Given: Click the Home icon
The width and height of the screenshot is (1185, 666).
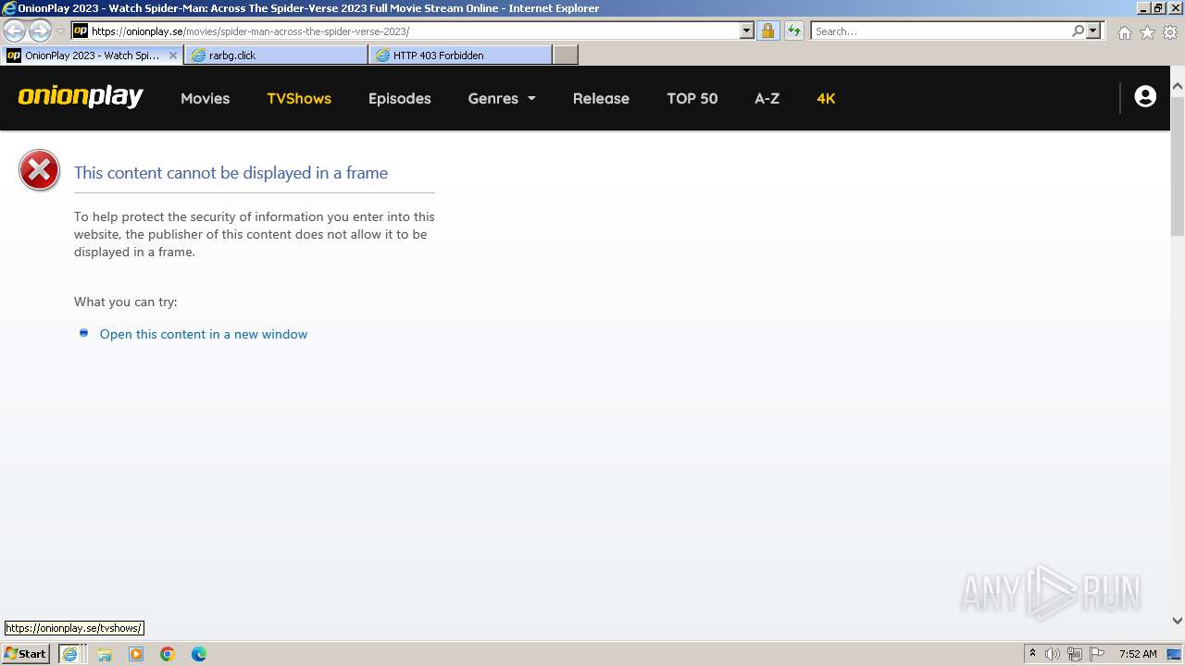Looking at the screenshot, I should [x=1124, y=32].
